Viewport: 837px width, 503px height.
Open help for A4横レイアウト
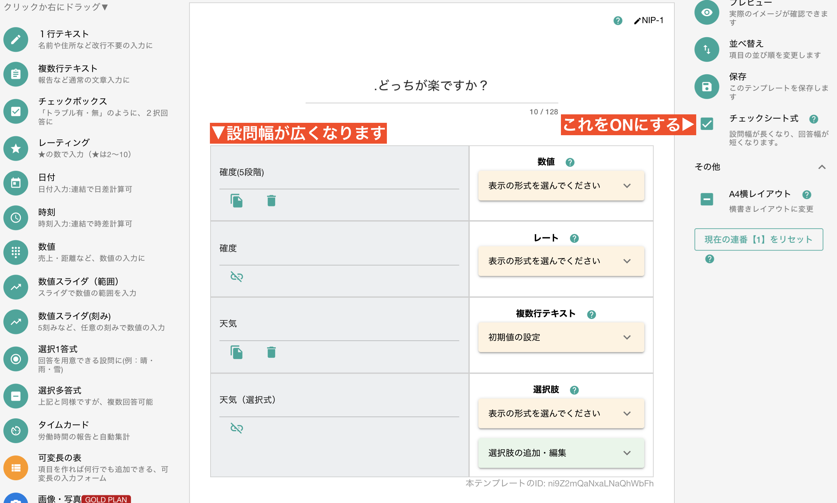point(806,194)
